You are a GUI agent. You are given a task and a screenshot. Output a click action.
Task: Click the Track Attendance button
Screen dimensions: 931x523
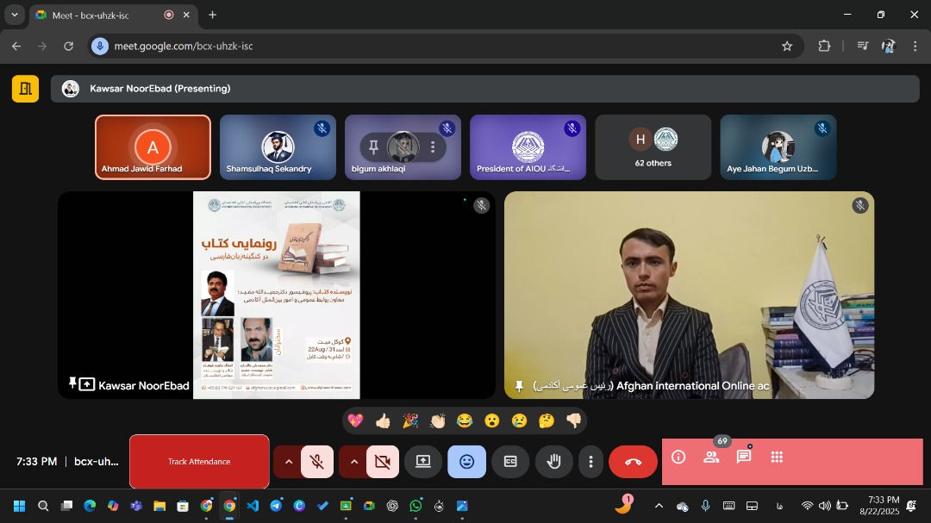coord(199,462)
